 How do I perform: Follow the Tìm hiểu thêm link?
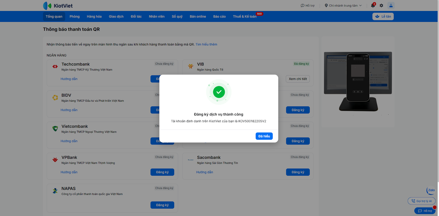pyautogui.click(x=206, y=44)
